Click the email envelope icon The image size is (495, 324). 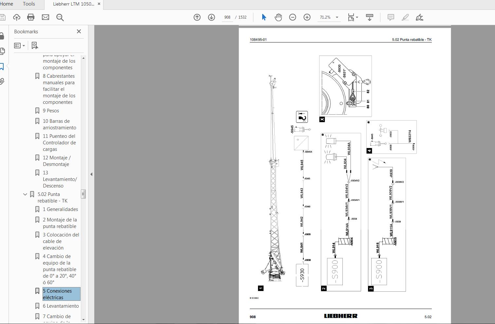(46, 17)
